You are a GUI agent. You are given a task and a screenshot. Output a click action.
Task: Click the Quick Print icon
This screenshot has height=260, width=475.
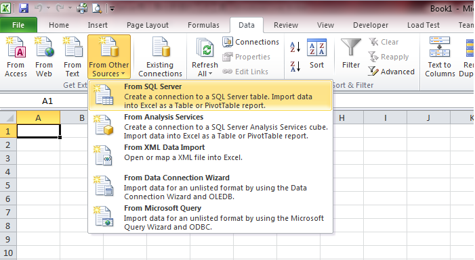82,8
